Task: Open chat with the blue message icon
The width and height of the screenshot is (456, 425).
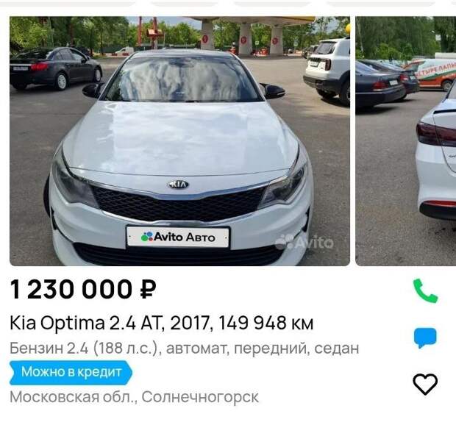Action: 425,337
